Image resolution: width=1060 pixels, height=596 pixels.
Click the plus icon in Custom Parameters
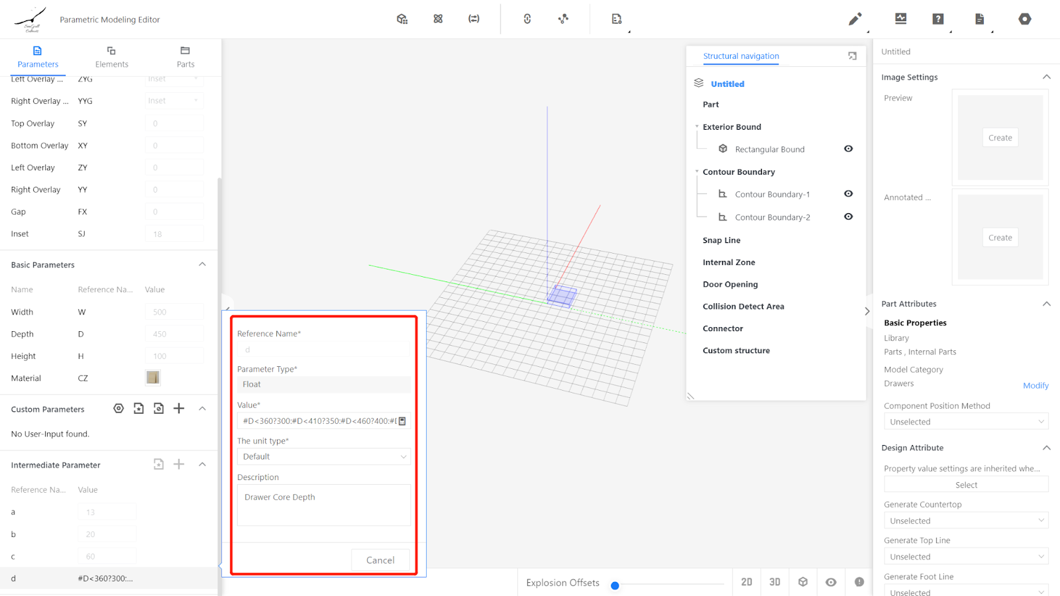tap(179, 409)
